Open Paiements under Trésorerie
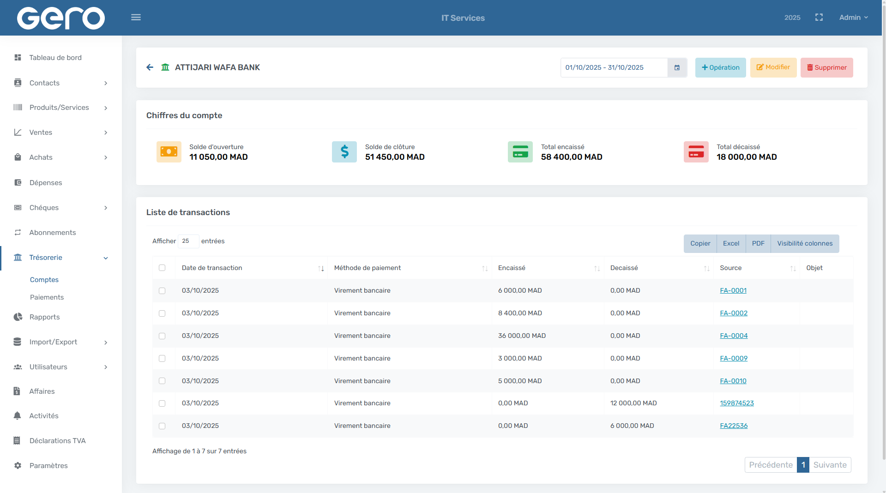 click(47, 297)
